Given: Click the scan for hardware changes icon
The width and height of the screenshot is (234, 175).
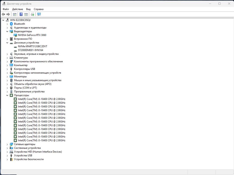Looking at the screenshot, I should pyautogui.click(x=39, y=14).
